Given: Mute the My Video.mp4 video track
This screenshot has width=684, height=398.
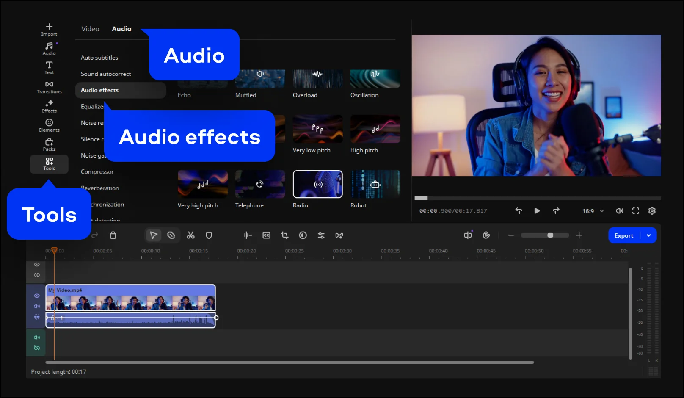Looking at the screenshot, I should pos(37,306).
